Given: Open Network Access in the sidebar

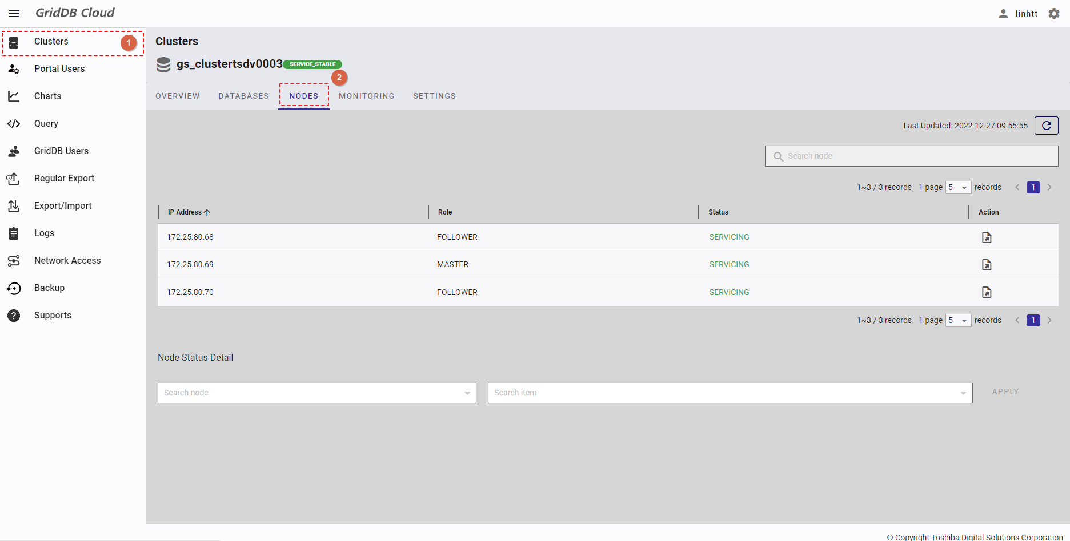Looking at the screenshot, I should (x=67, y=261).
